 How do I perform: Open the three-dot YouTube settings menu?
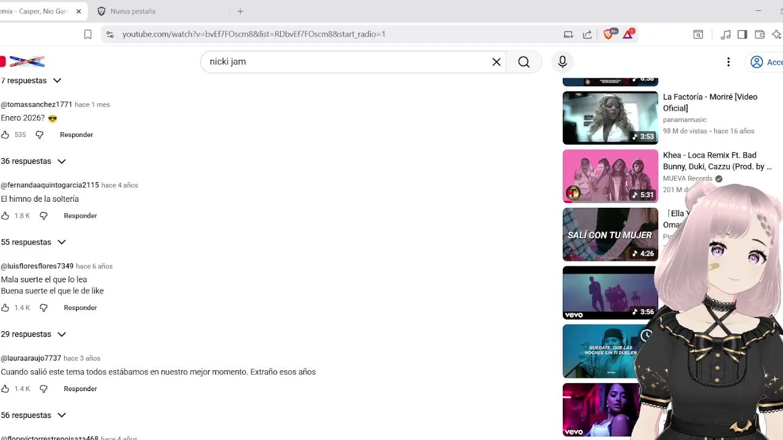click(x=728, y=62)
